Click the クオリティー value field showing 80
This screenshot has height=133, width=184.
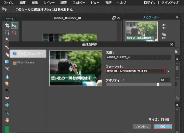165,80
